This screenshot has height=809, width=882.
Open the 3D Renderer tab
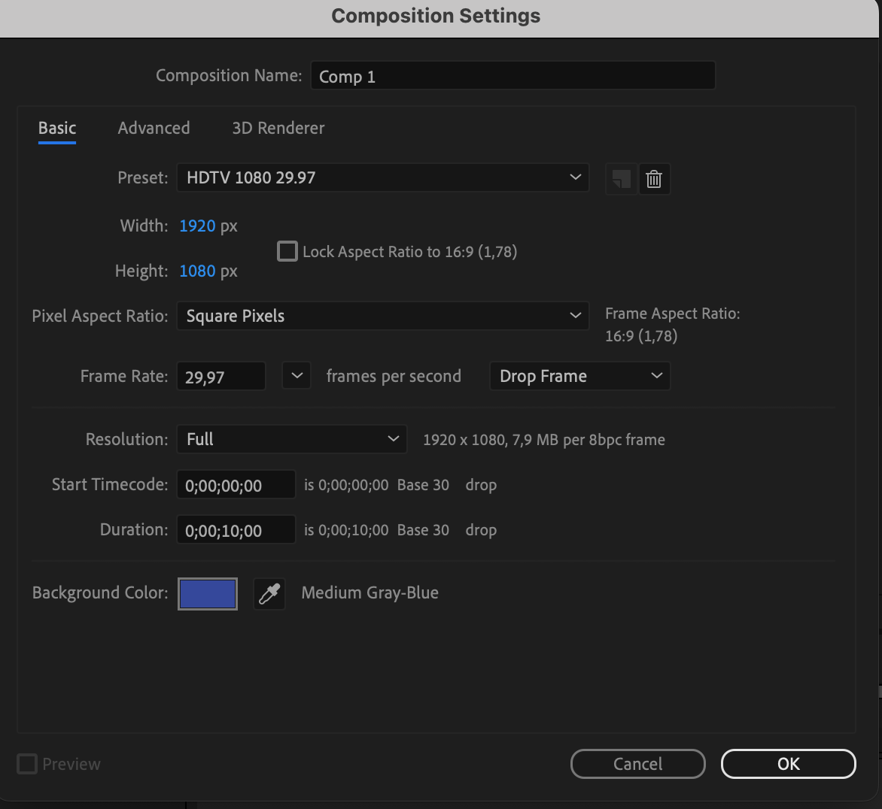click(x=278, y=128)
